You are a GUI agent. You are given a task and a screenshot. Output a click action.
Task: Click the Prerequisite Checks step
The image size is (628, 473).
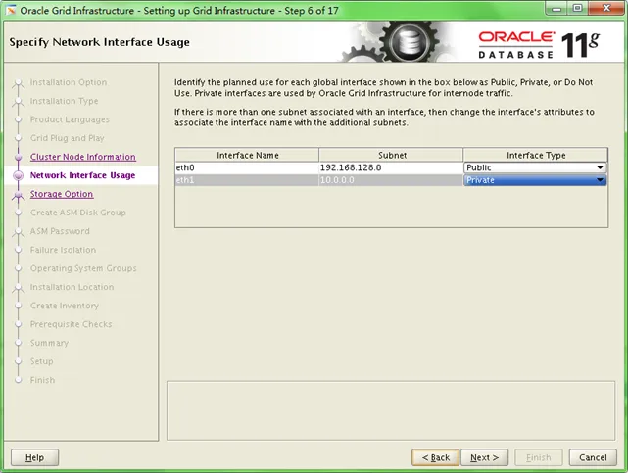point(71,324)
